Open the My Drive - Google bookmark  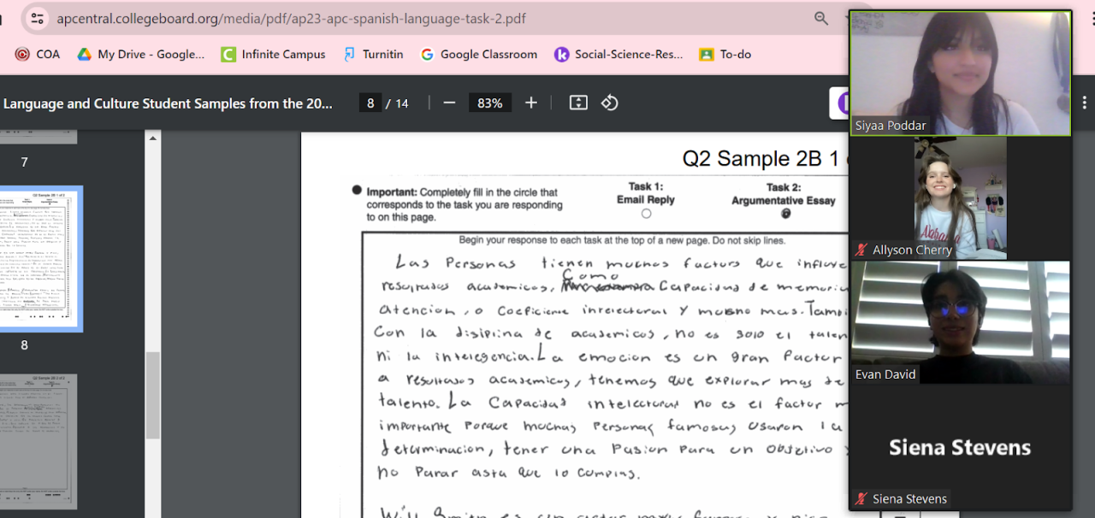[141, 54]
